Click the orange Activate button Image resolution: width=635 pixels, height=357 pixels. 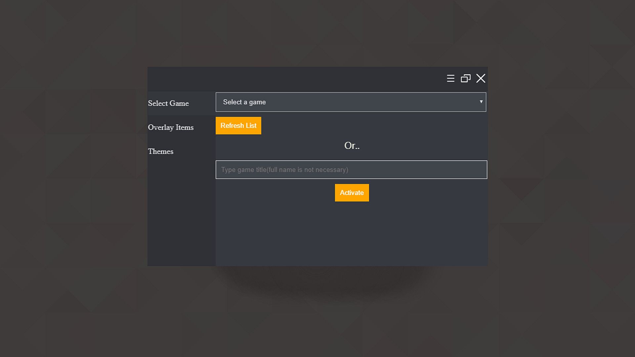point(352,193)
